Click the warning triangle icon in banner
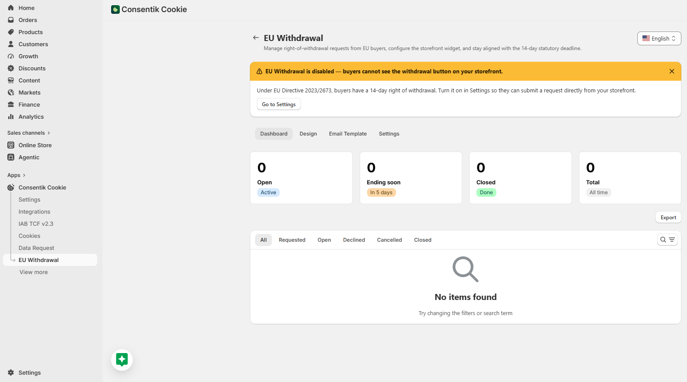Viewport: 687px width, 382px height. (x=259, y=72)
